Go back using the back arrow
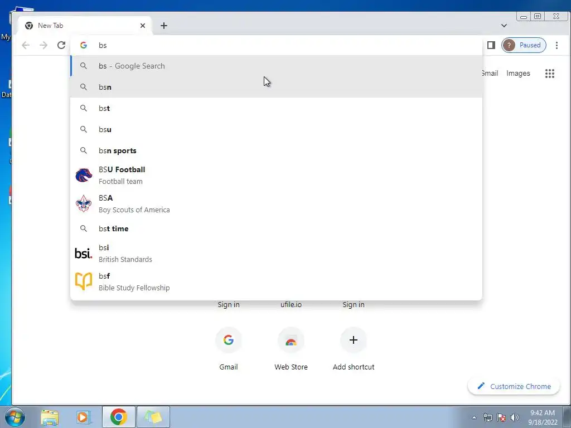 tap(26, 45)
